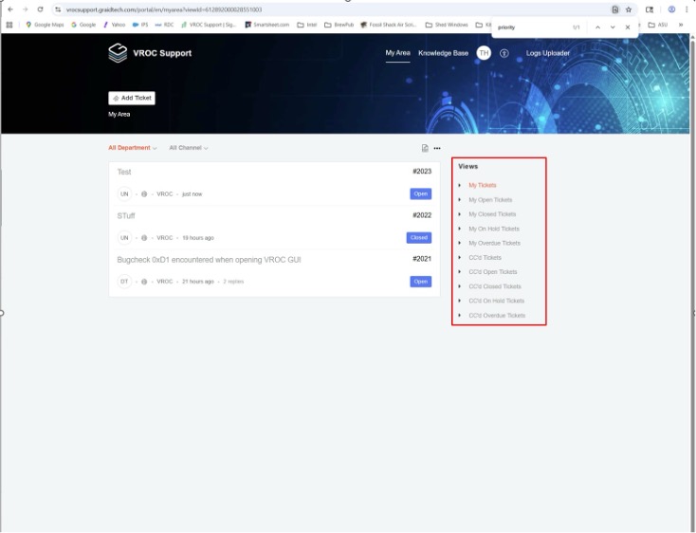Open the three-dot more options menu

click(437, 148)
